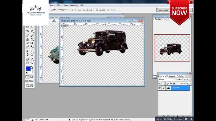Open the Fill slider arrow
Viewport: 216px width, 121px height.
tap(190, 83)
